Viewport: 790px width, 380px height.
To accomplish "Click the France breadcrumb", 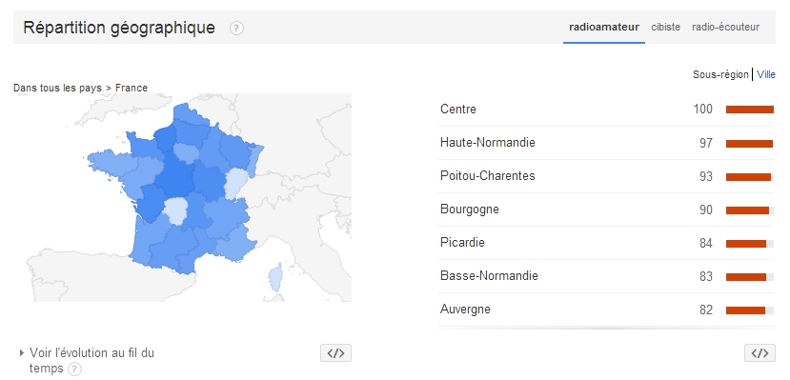I will [132, 88].
